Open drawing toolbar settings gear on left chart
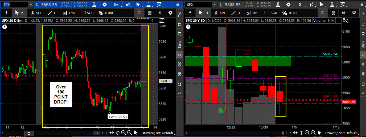This screenshot has width=366, height=137. pyautogui.click(x=171, y=13)
